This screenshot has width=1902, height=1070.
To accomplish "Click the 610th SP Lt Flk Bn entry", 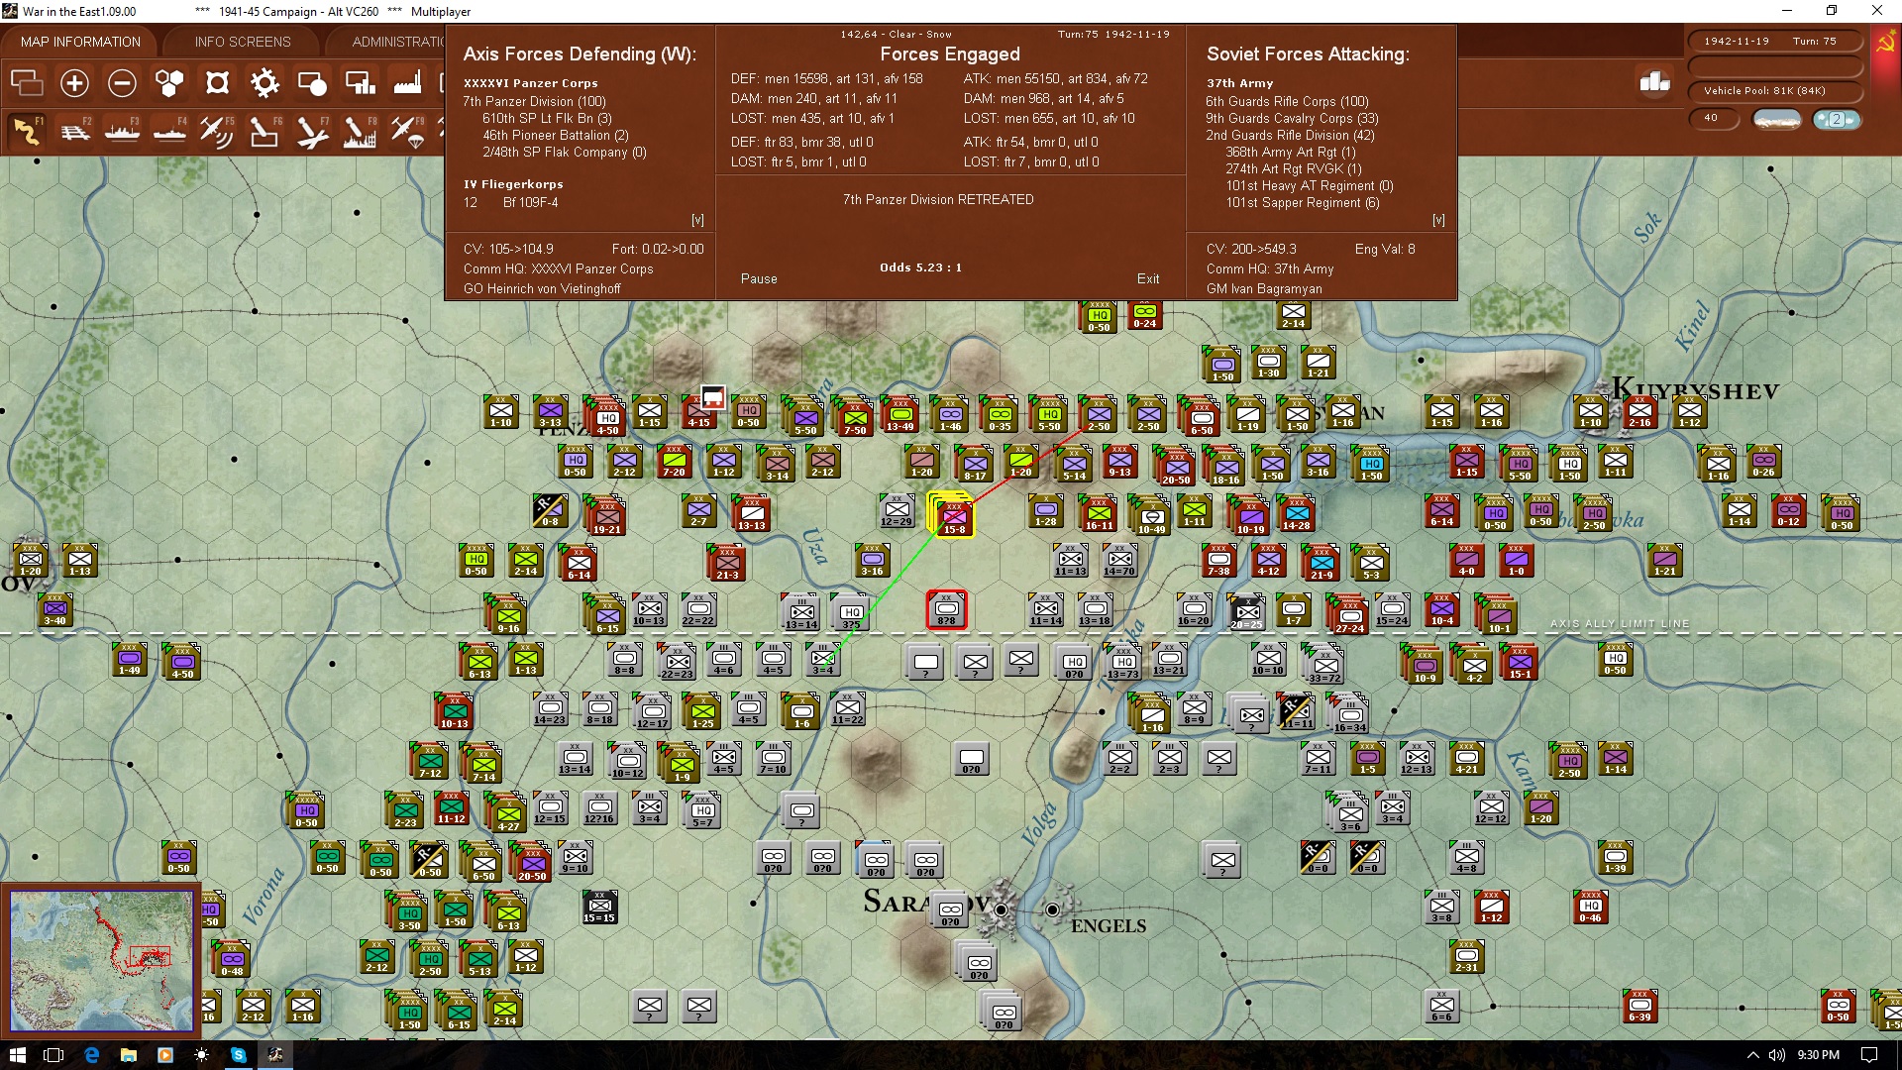I will click(x=547, y=119).
